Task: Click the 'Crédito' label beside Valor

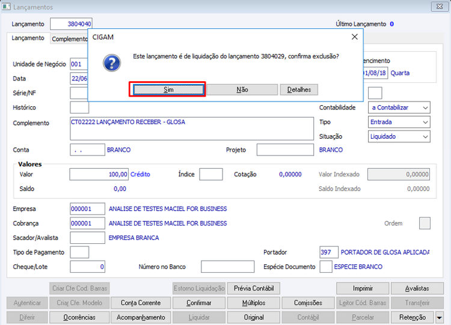Action: coord(140,174)
